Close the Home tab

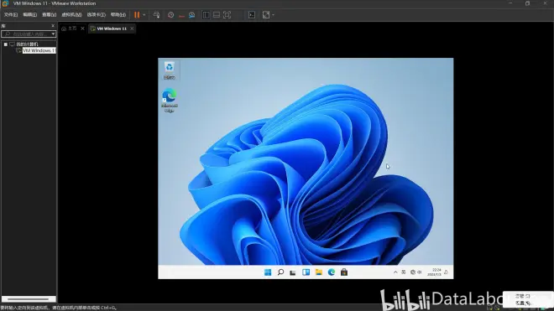(x=82, y=29)
